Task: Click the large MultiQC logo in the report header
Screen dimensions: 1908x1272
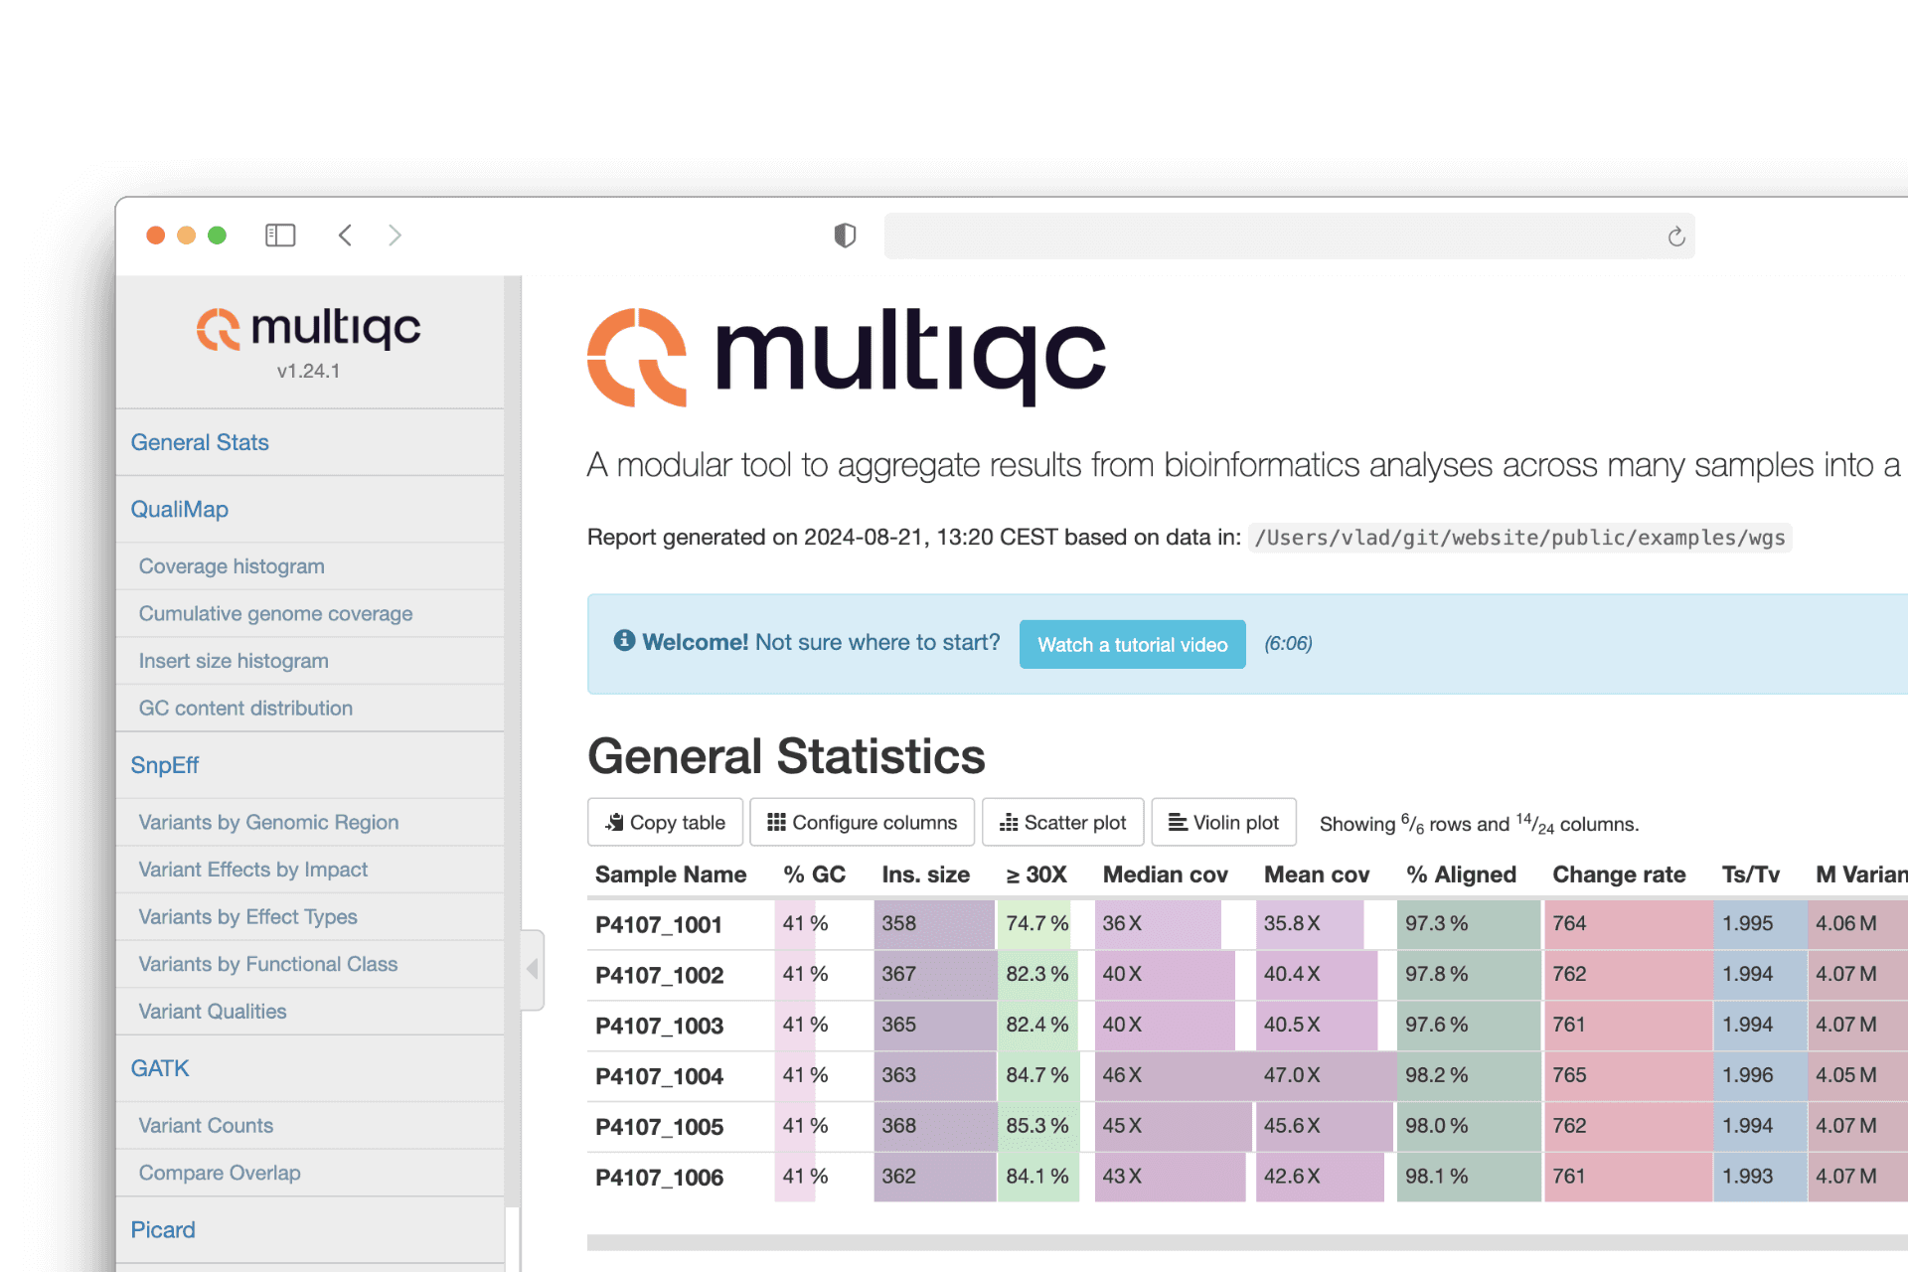Action: pyautogui.click(x=847, y=356)
